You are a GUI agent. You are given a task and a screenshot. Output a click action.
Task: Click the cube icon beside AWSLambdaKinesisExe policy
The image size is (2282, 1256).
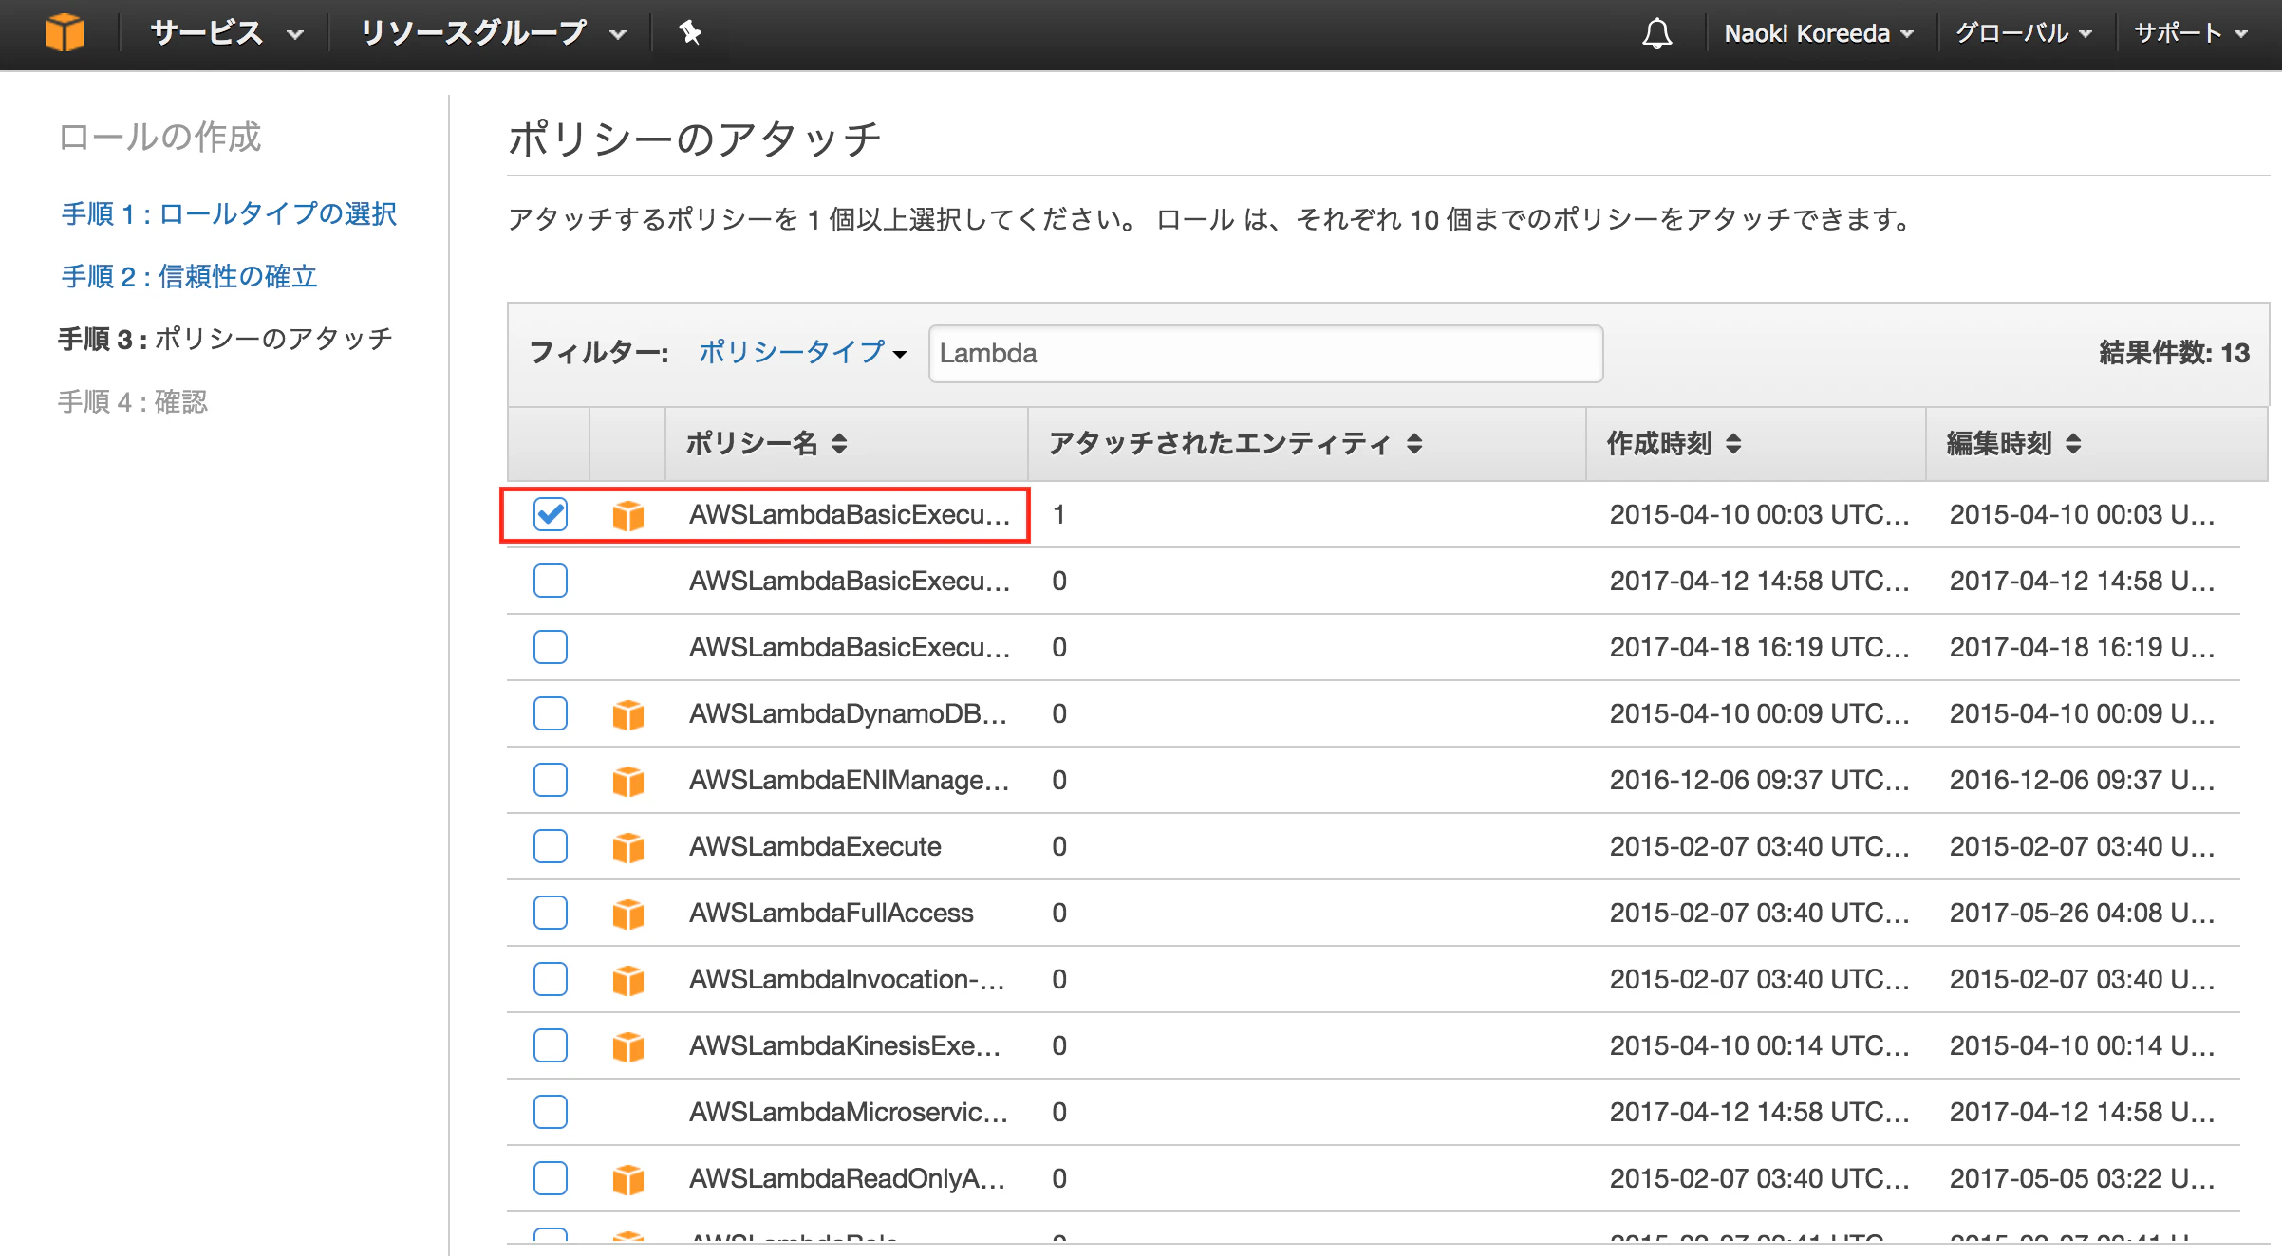628,1046
